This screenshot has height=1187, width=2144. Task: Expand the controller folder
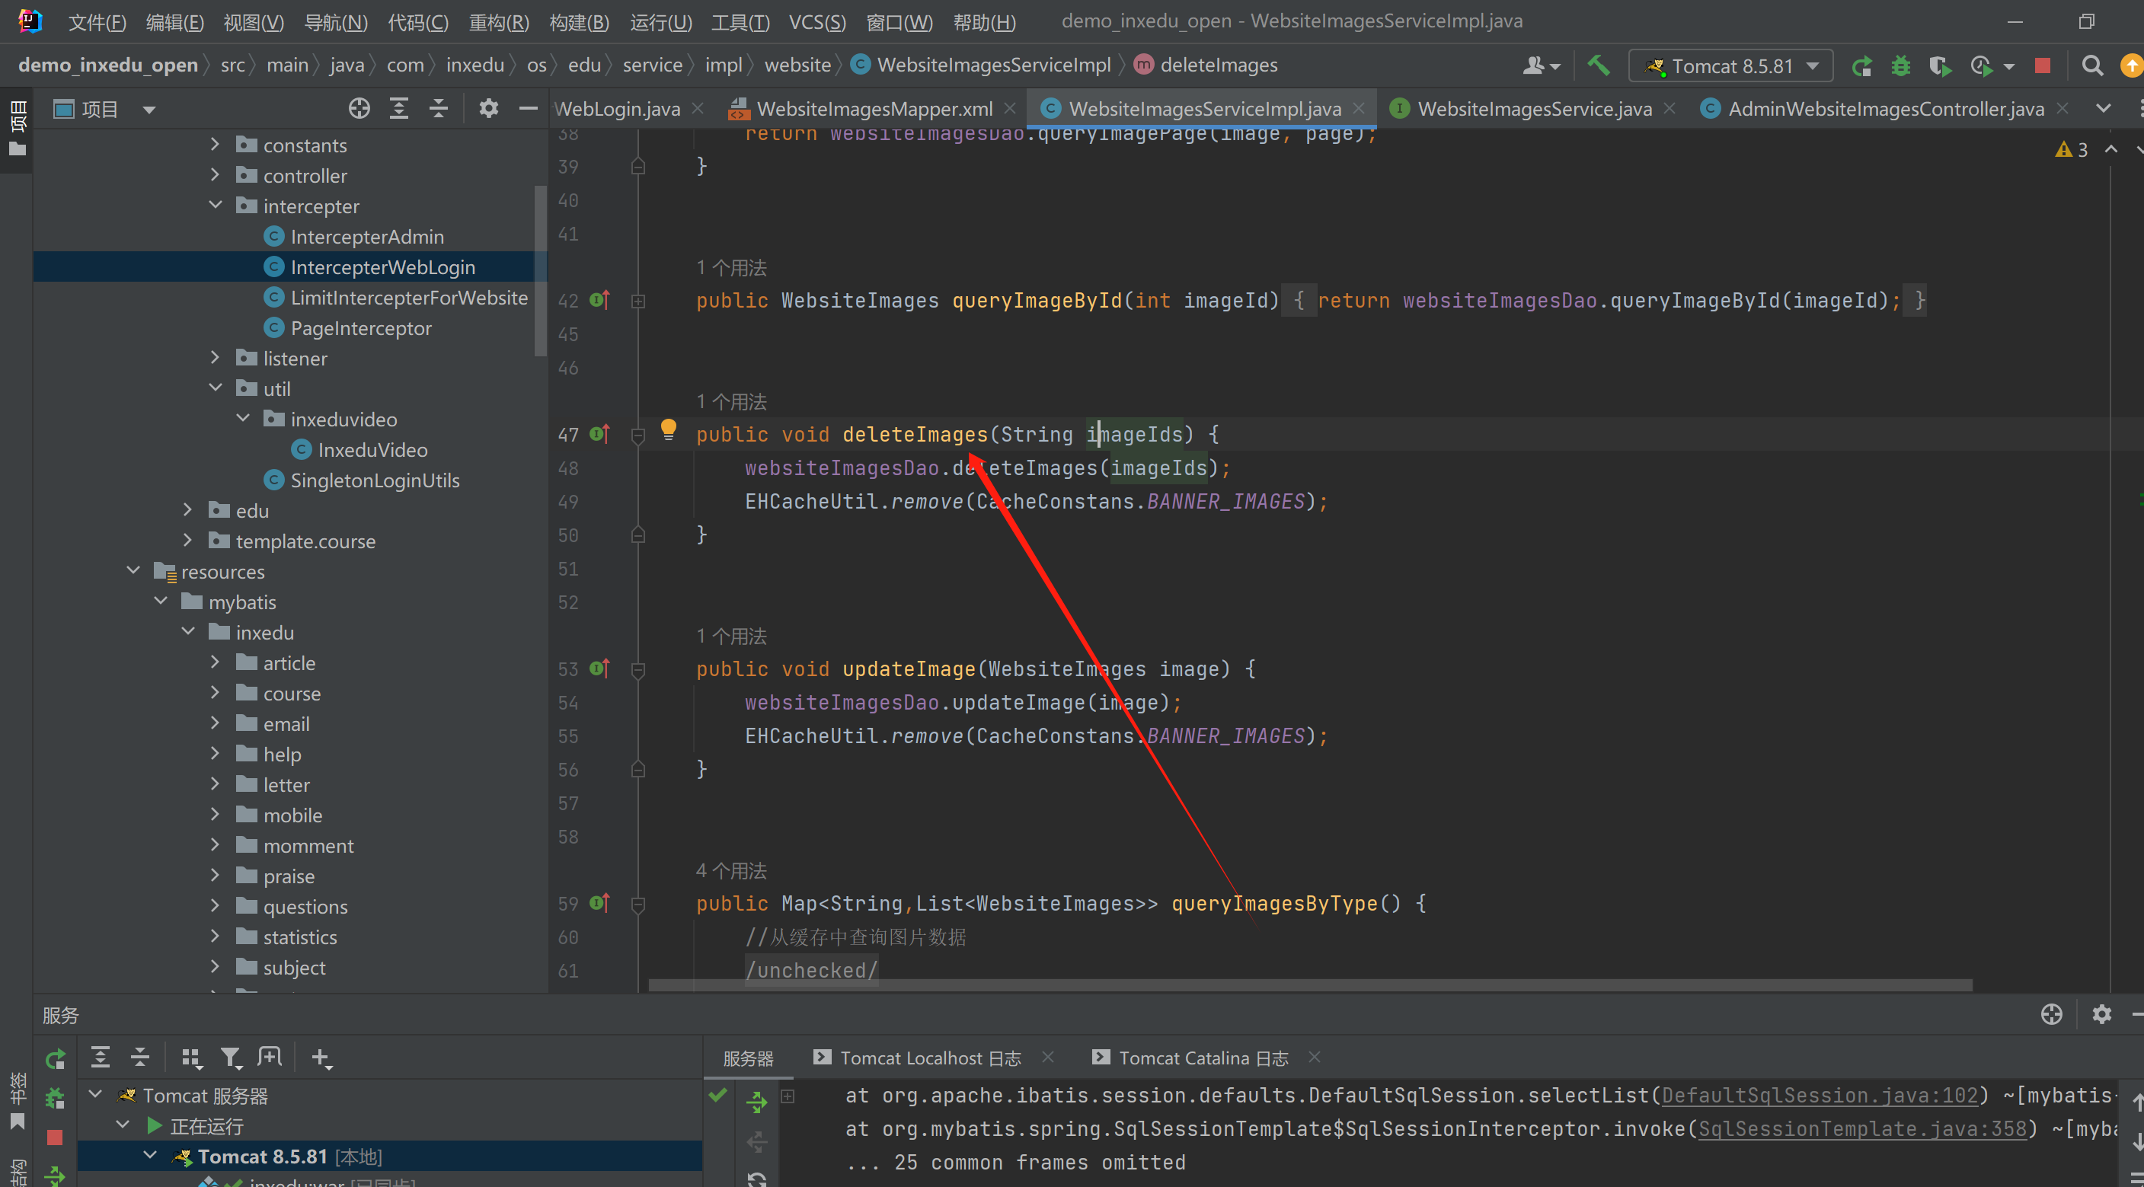click(x=215, y=174)
